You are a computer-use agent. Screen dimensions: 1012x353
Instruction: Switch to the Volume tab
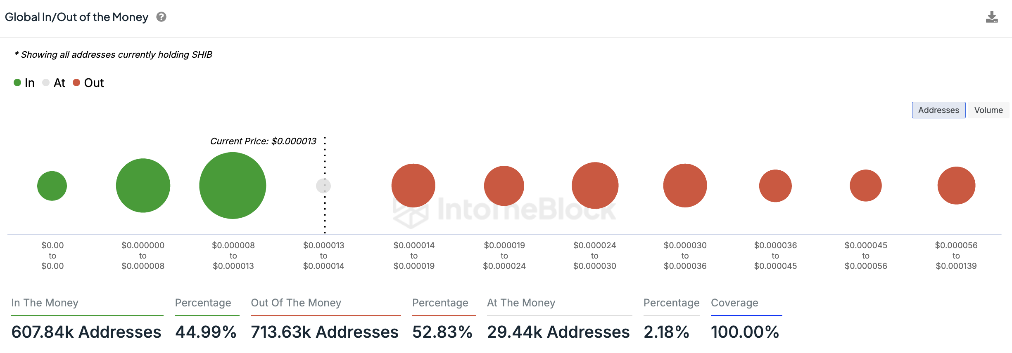988,110
